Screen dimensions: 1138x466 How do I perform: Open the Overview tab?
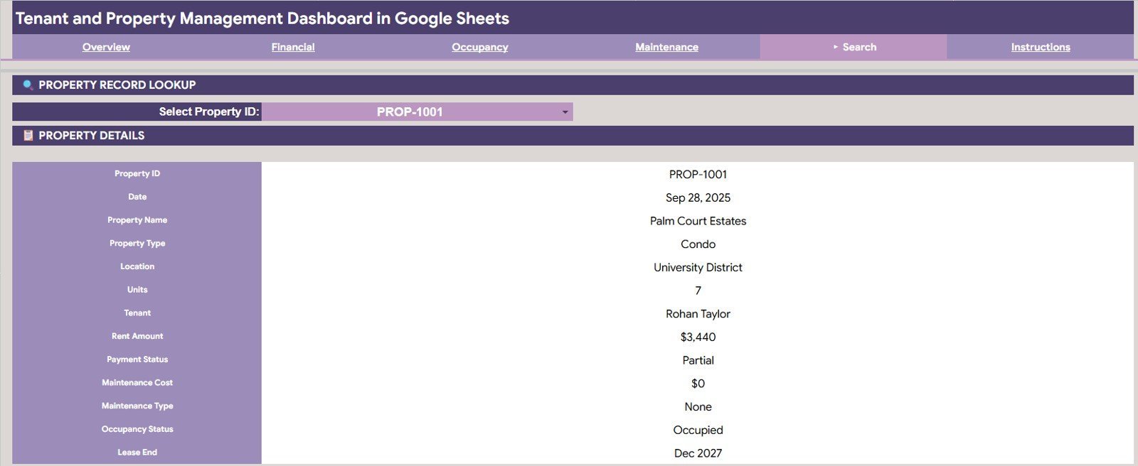click(106, 47)
